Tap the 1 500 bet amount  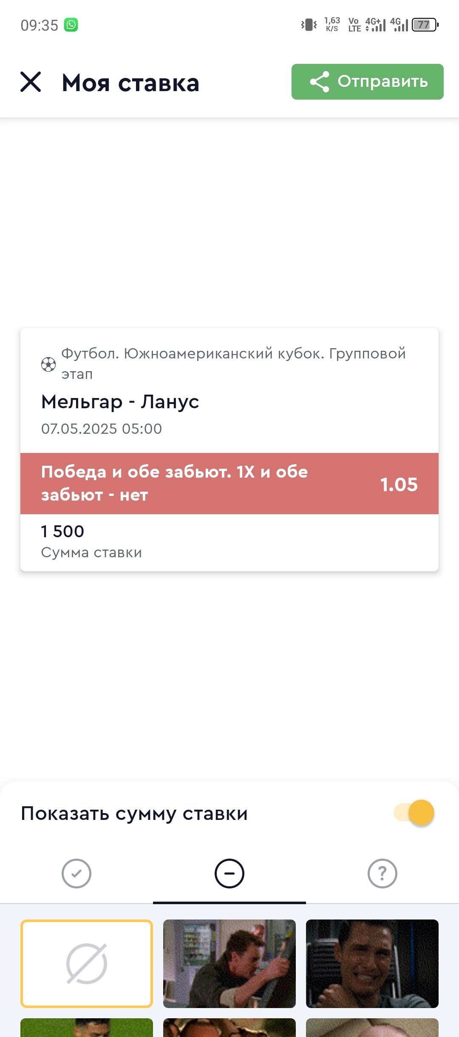coord(63,531)
